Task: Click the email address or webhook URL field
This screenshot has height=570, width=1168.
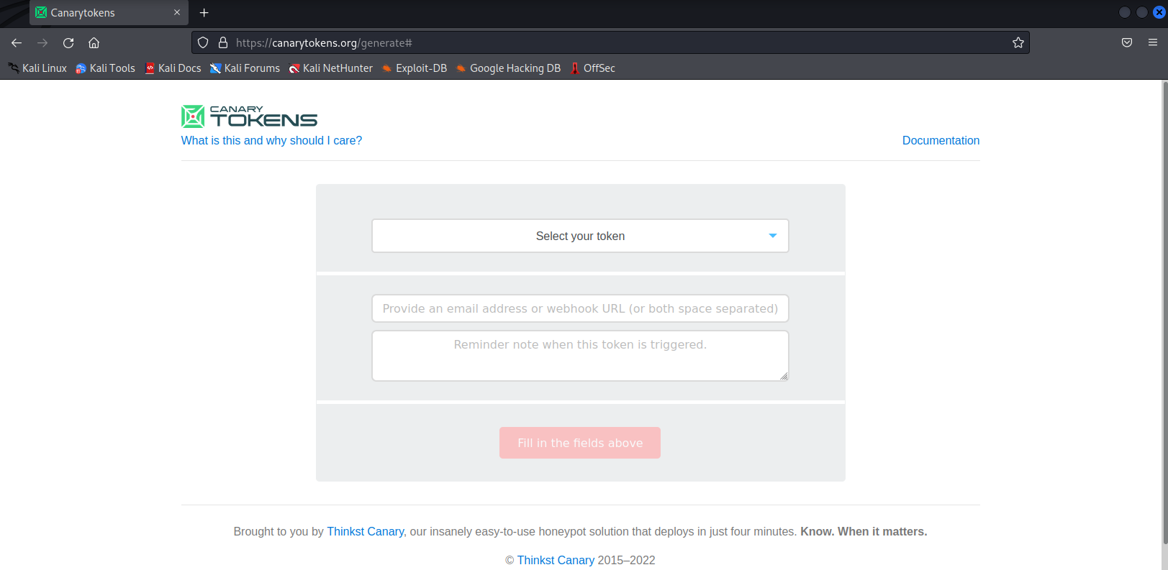Action: pos(579,308)
